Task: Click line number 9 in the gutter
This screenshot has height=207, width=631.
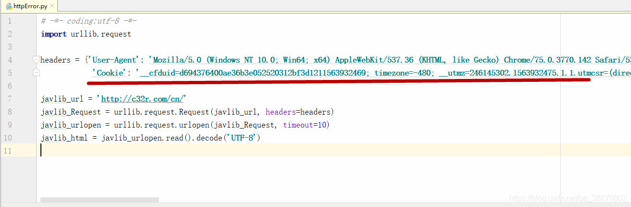Action: (x=10, y=125)
